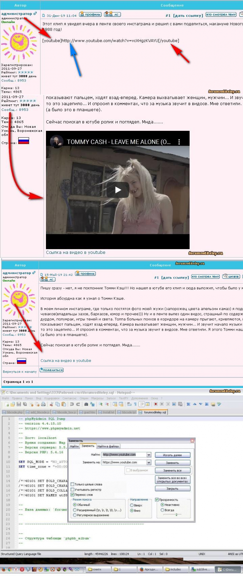This screenshot has width=243, height=576.
Task: Select the 'Вниз' direction radio button
Action: [x=132, y=510]
